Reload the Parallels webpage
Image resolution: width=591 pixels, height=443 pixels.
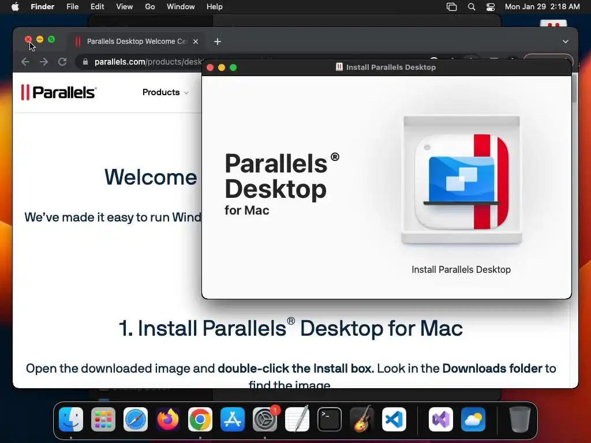(x=62, y=62)
